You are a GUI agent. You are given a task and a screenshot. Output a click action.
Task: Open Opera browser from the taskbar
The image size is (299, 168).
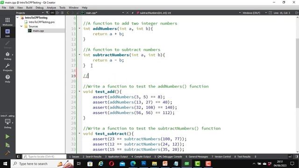112,164
